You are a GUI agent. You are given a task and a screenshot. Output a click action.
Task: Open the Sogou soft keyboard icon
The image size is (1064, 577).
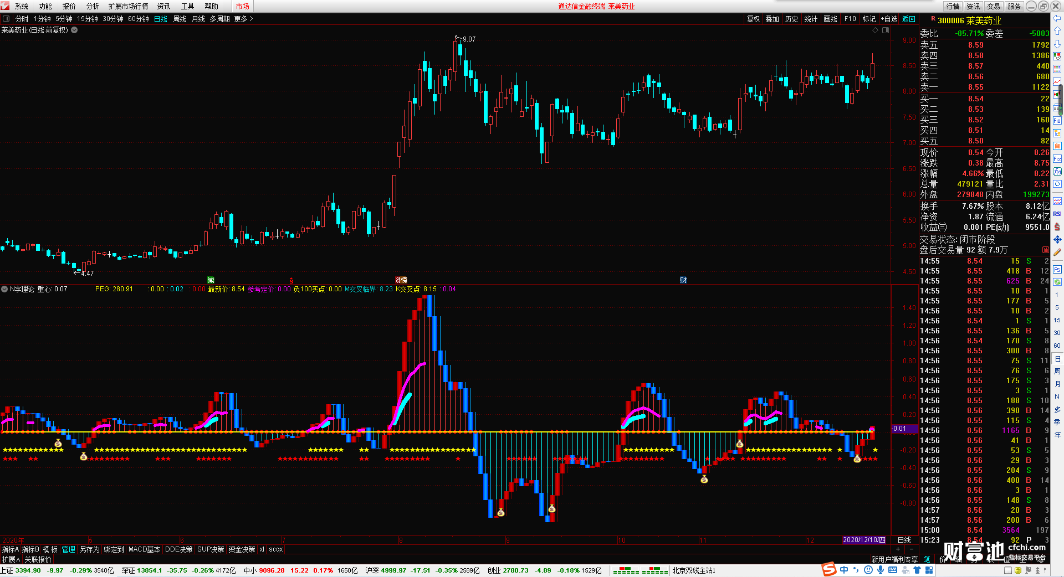(892, 570)
